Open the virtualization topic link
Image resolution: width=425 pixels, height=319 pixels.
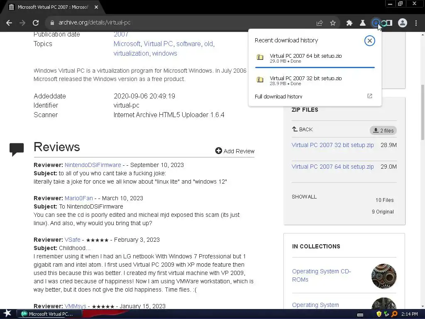(131, 54)
